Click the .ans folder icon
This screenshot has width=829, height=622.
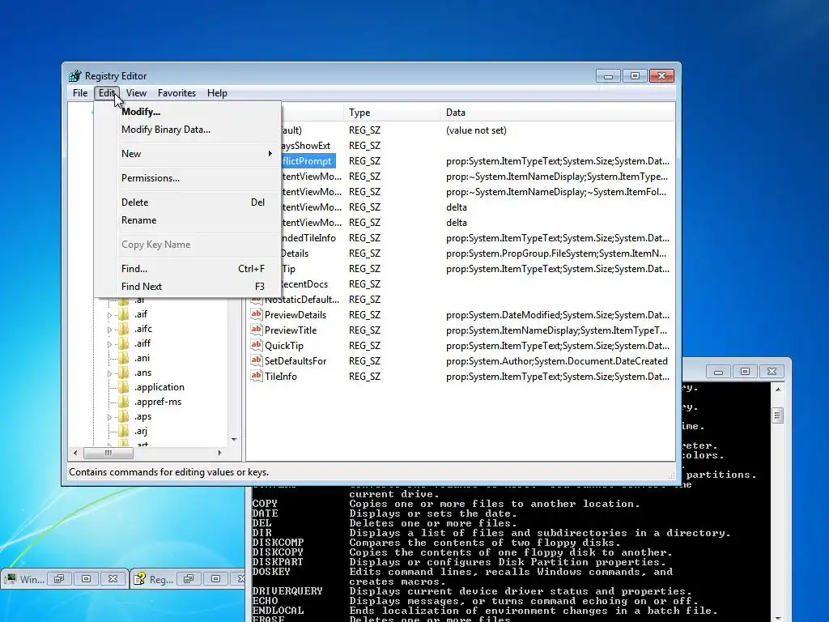click(x=124, y=373)
